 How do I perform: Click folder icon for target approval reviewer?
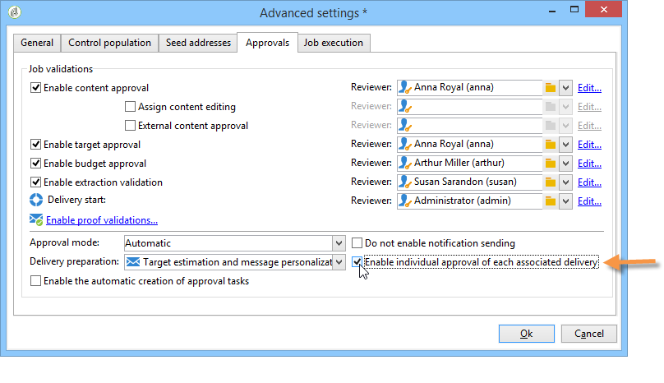point(551,145)
